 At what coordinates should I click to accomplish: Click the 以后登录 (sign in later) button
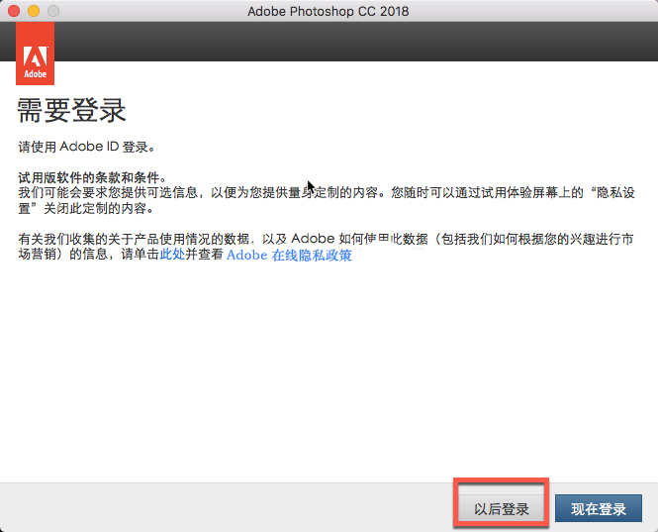[501, 509]
